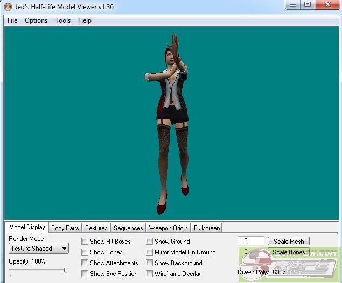
Task: Open the Options menu
Action: [x=36, y=20]
